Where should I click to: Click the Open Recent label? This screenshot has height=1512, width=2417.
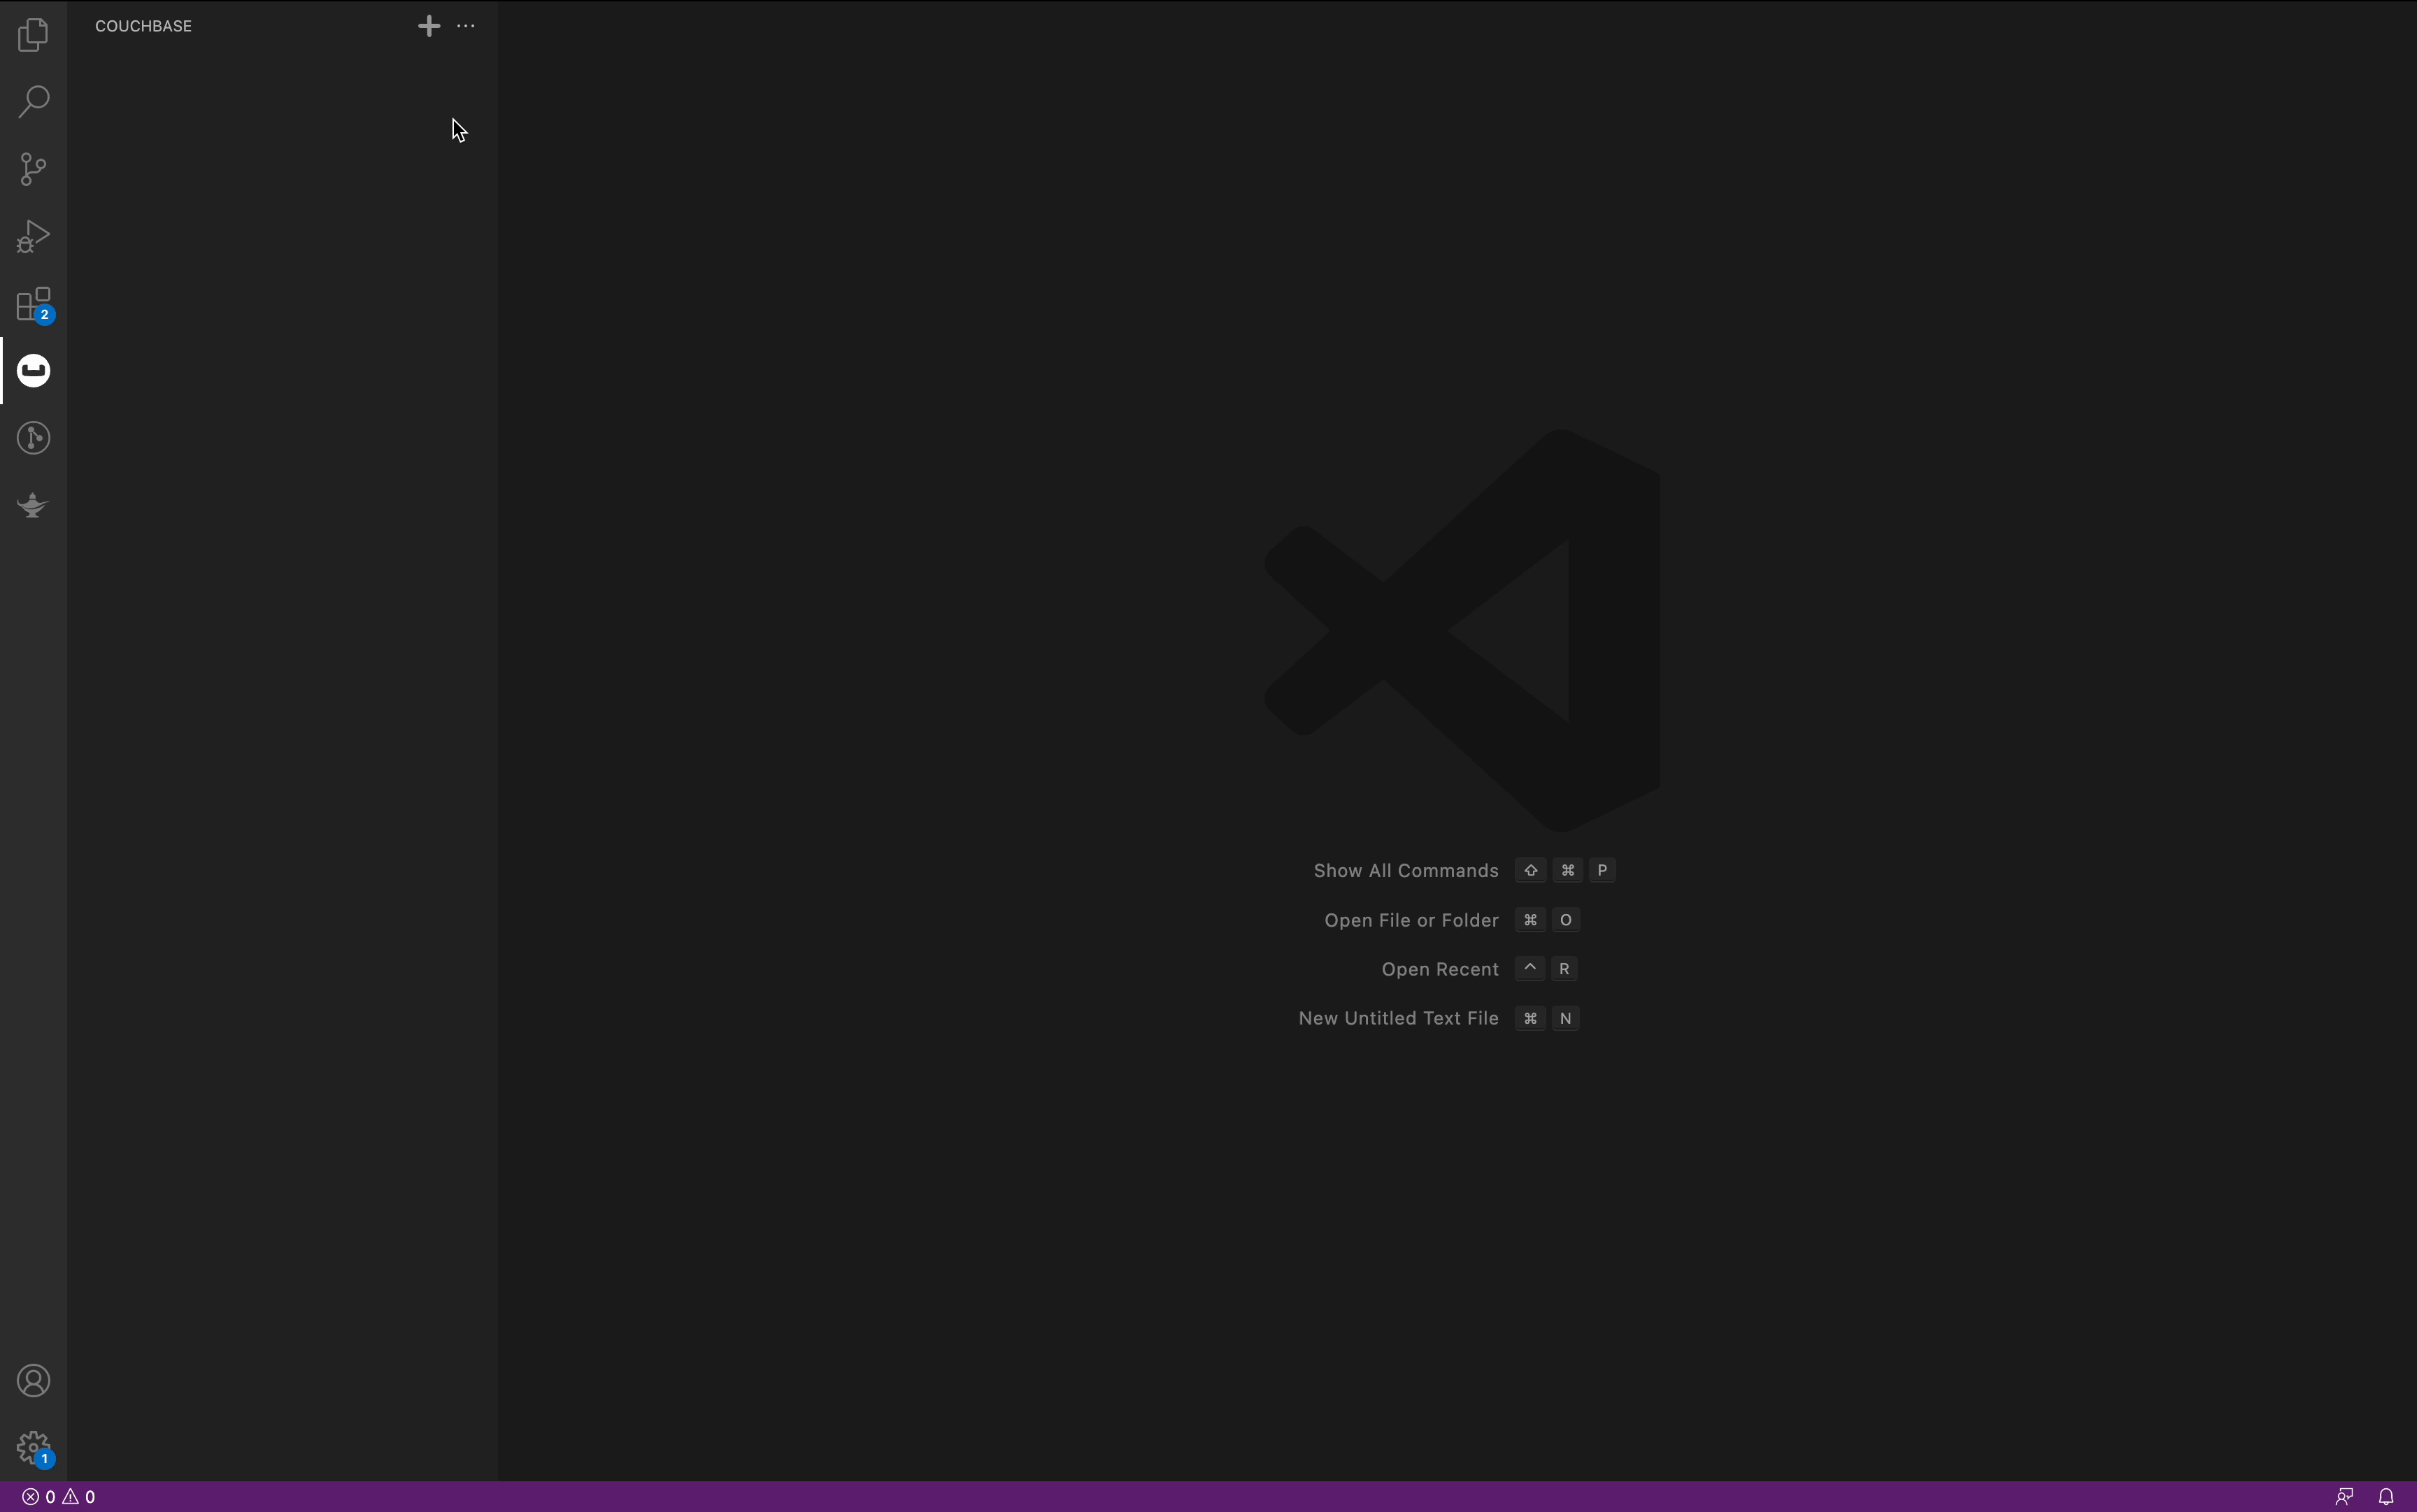(x=1439, y=969)
